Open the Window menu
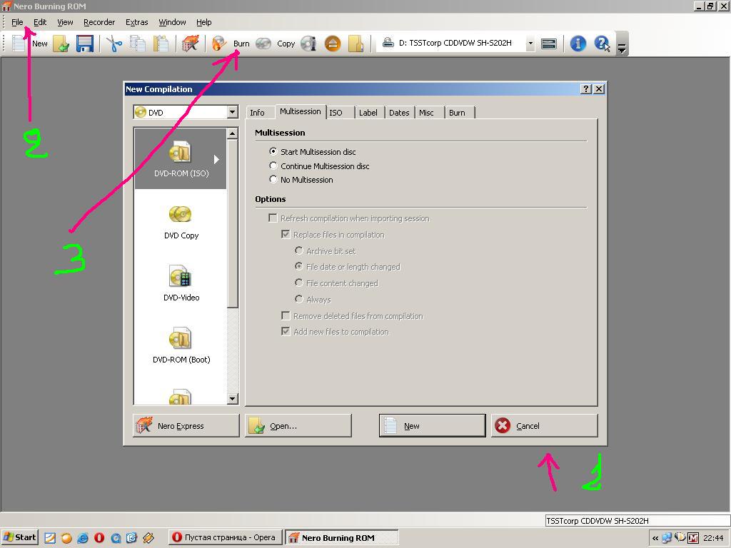Image resolution: width=731 pixels, height=548 pixels. coord(172,22)
